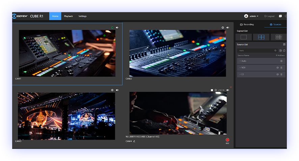Open settings gear for Auto source
Image resolution: width=299 pixels, height=161 pixels.
[x=281, y=61]
